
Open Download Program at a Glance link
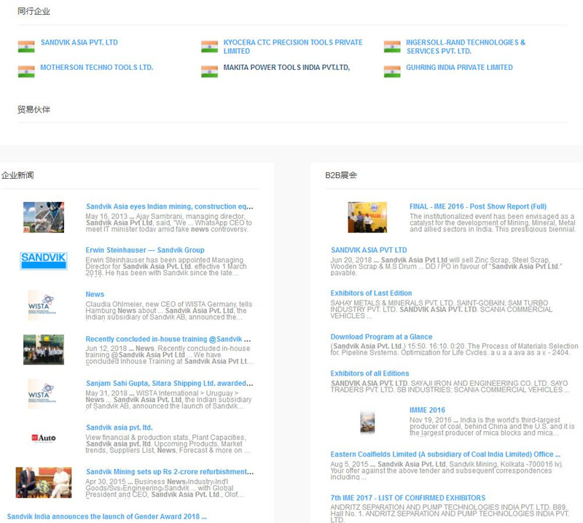[x=381, y=337]
